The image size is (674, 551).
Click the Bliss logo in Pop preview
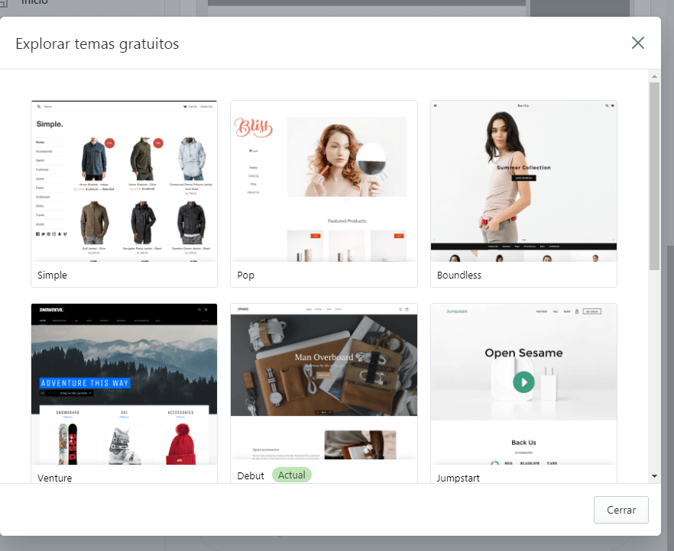coord(253,127)
